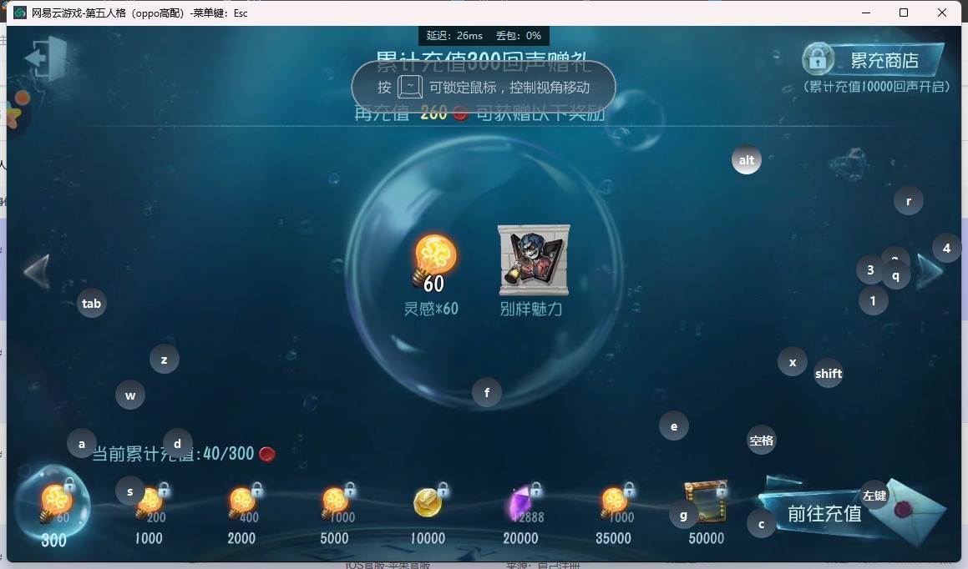Click the s virtual key overlay
The height and width of the screenshot is (569, 968).
(x=129, y=491)
